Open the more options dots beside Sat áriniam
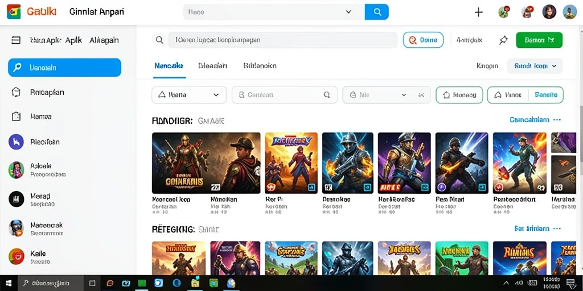Image resolution: width=583 pixels, height=291 pixels. 557,228
